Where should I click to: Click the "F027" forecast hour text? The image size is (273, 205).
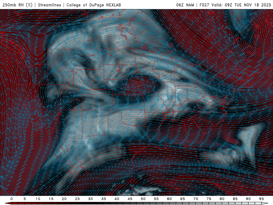click(204, 5)
